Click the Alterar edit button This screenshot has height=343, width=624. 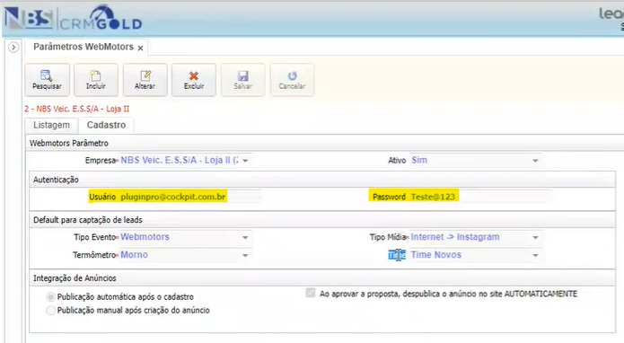[x=145, y=80]
